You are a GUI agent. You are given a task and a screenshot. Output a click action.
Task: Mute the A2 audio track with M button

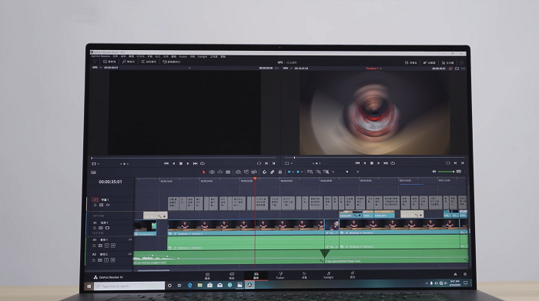112,260
